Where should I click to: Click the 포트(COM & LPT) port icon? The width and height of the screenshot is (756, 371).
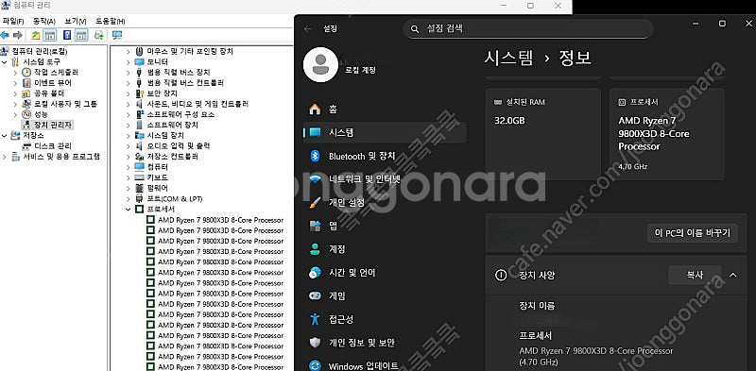139,198
